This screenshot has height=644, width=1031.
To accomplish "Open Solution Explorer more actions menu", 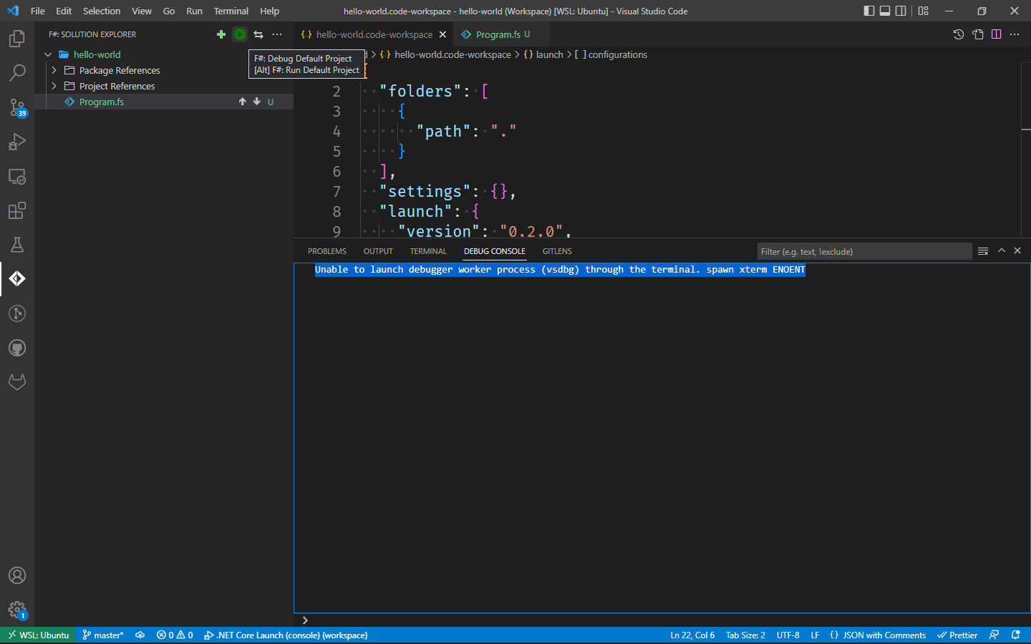I will 277,34.
